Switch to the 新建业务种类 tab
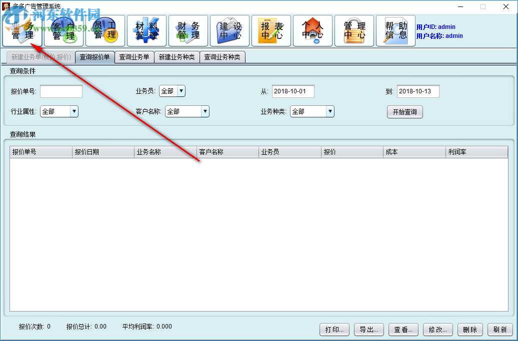Viewport: 518px width, 341px height. click(x=177, y=57)
